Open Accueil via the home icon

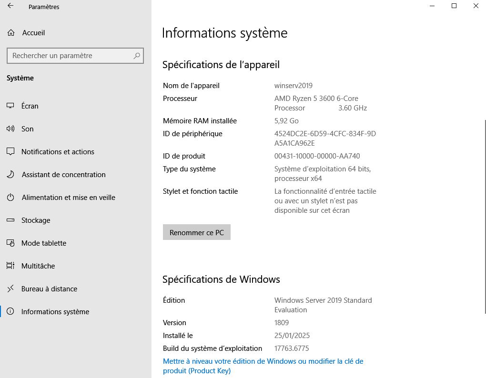pyautogui.click(x=10, y=33)
